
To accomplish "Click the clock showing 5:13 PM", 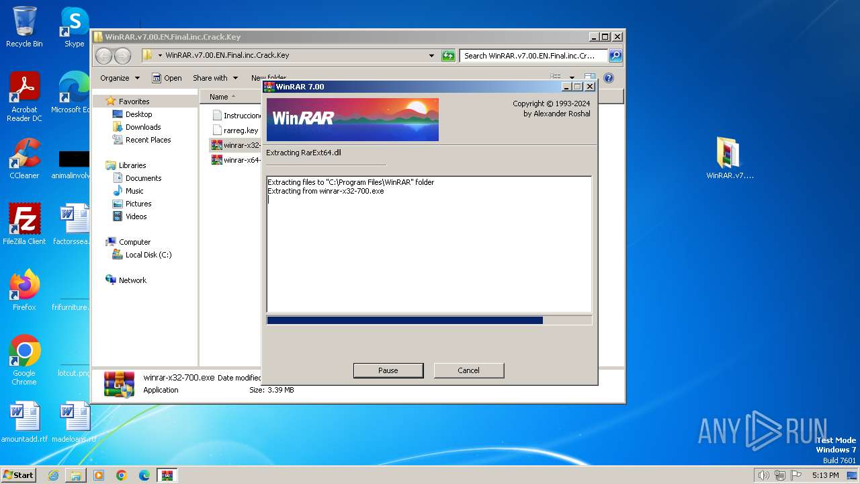I will 825,475.
